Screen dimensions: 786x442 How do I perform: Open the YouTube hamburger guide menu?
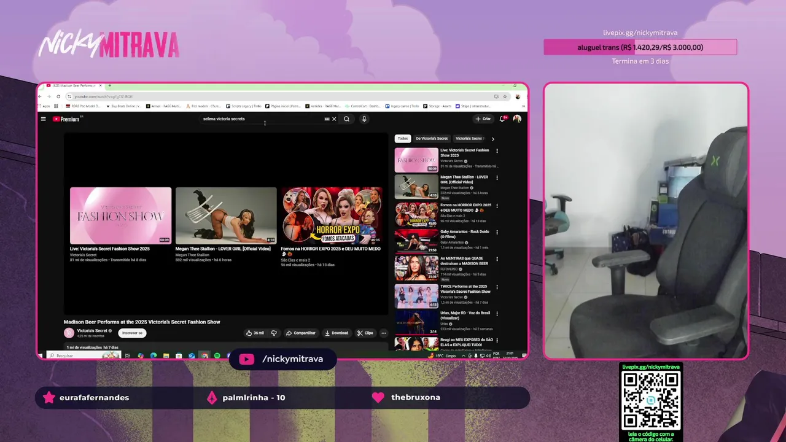pyautogui.click(x=43, y=119)
